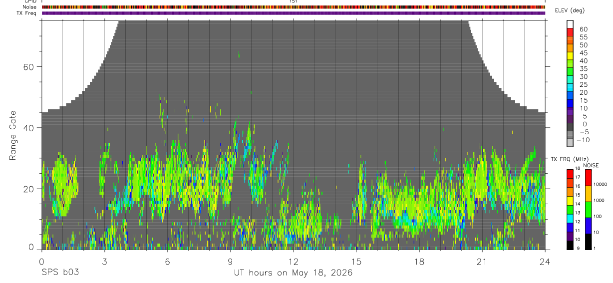The width and height of the screenshot is (613, 283).
Task: Pick the blue segment of NOISE bar
Action: tap(588, 226)
